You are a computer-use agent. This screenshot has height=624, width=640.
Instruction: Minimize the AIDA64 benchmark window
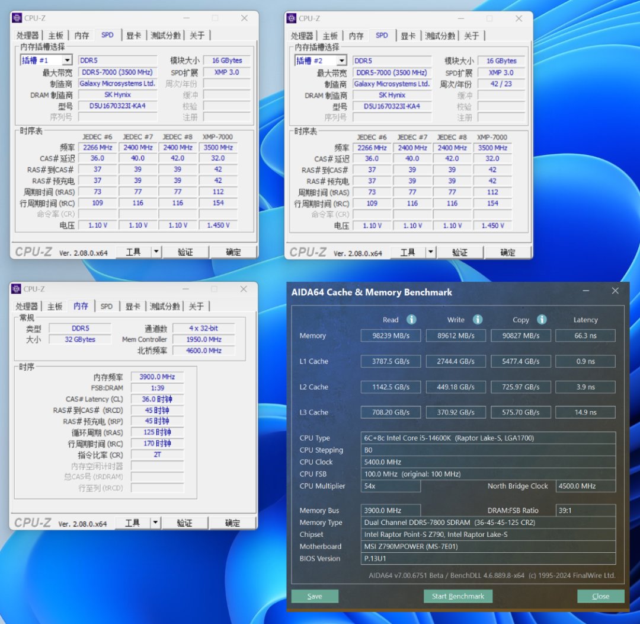point(585,291)
